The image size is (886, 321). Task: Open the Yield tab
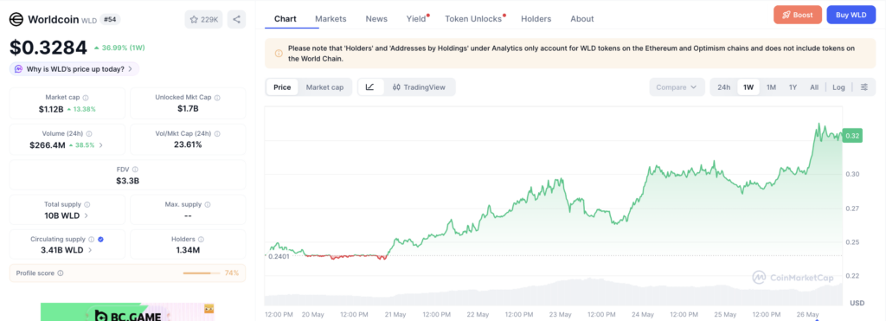pos(416,19)
